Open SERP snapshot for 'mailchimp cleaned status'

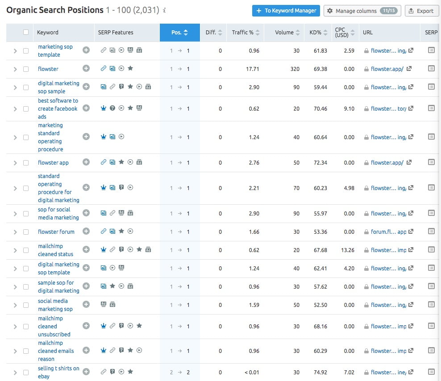click(431, 249)
